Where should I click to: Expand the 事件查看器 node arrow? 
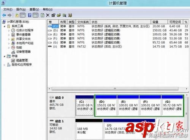pos(9,35)
